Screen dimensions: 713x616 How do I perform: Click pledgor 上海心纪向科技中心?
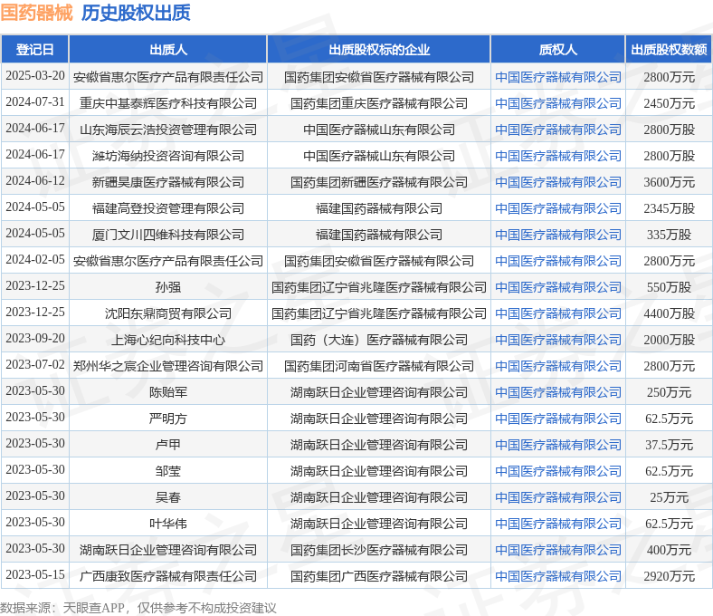[168, 340]
